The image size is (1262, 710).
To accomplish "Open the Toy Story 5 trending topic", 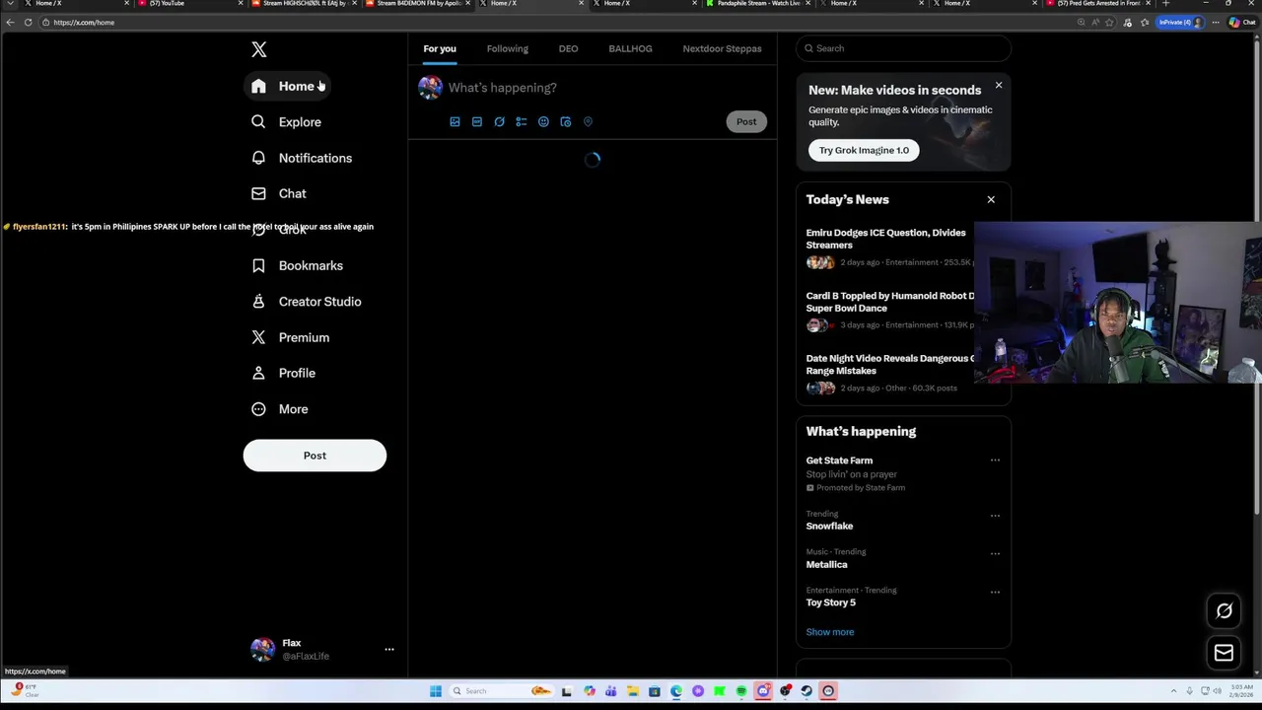I will tap(830, 603).
